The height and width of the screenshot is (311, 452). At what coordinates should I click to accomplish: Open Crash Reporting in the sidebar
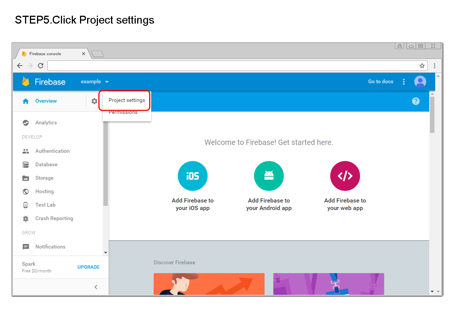pos(54,219)
